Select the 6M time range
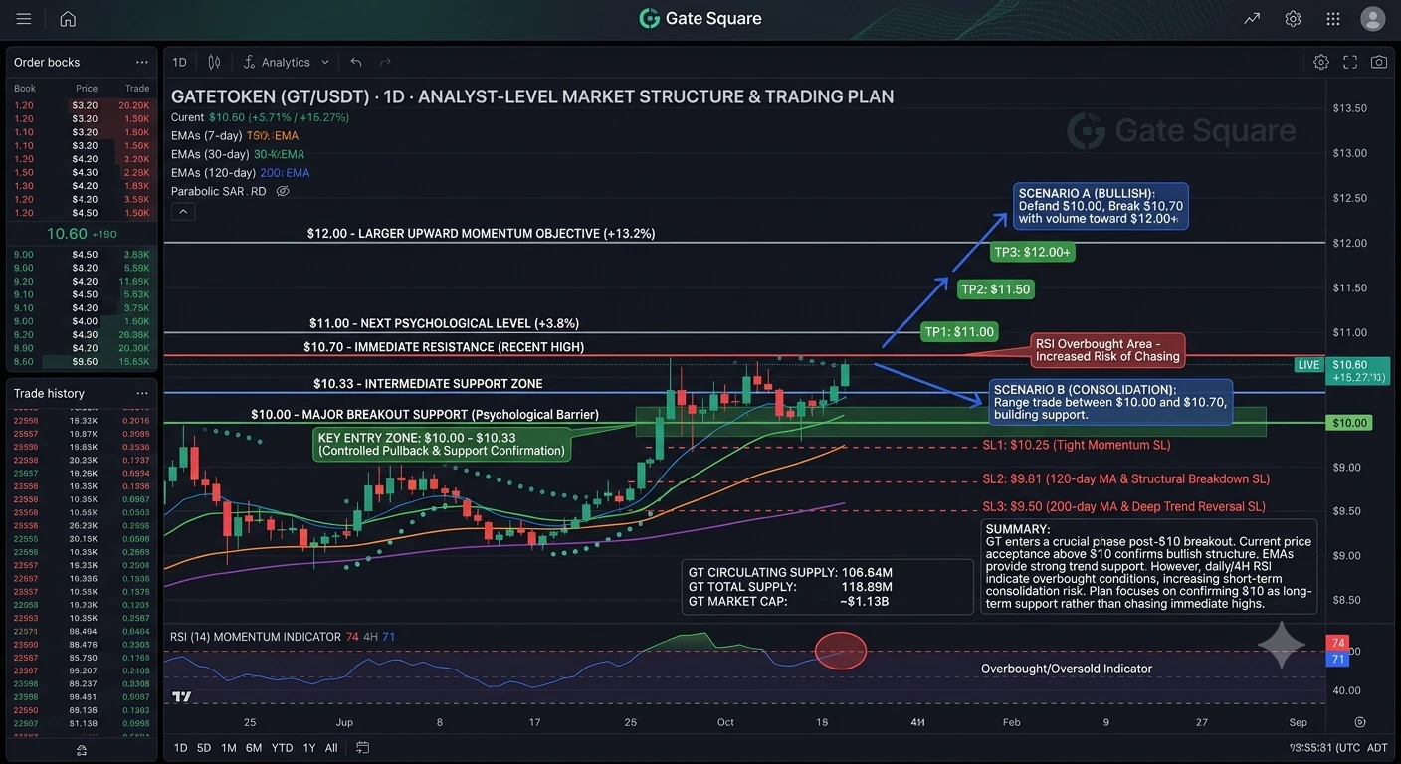Image resolution: width=1401 pixels, height=764 pixels. point(254,747)
